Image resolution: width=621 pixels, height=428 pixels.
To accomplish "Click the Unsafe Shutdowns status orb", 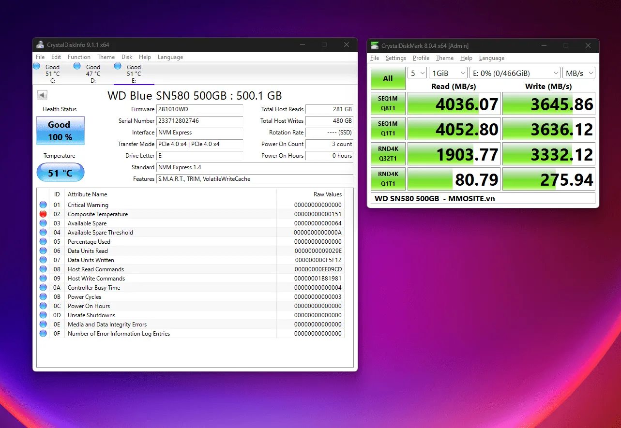I will click(44, 315).
